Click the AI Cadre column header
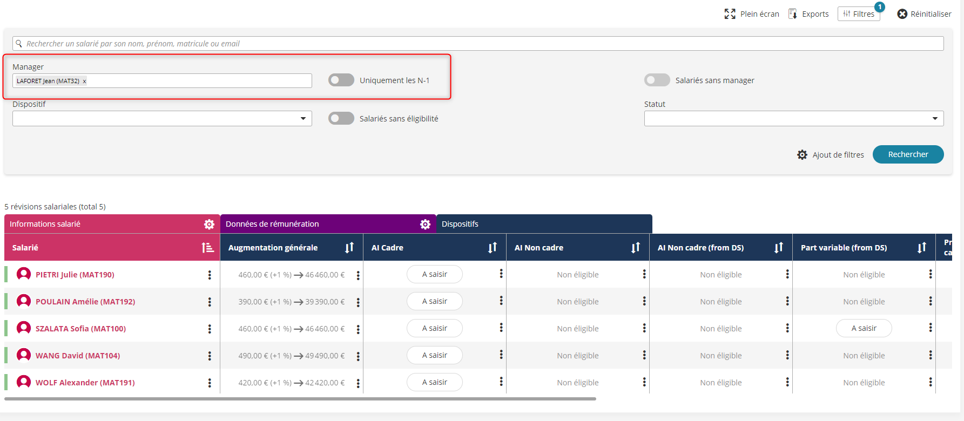This screenshot has width=964, height=421. click(388, 248)
